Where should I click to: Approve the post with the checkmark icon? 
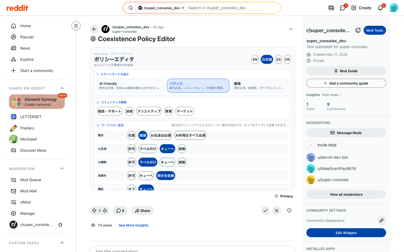tap(265, 211)
